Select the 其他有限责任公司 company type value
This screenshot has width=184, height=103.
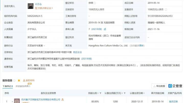36,23
